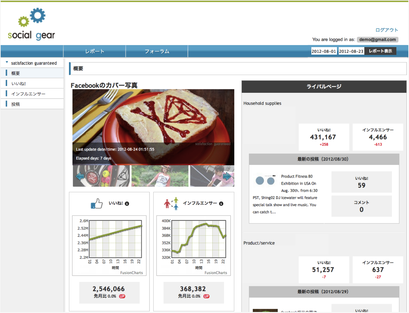
Task: Click the インフルエンサー line chart
Action: (194, 245)
